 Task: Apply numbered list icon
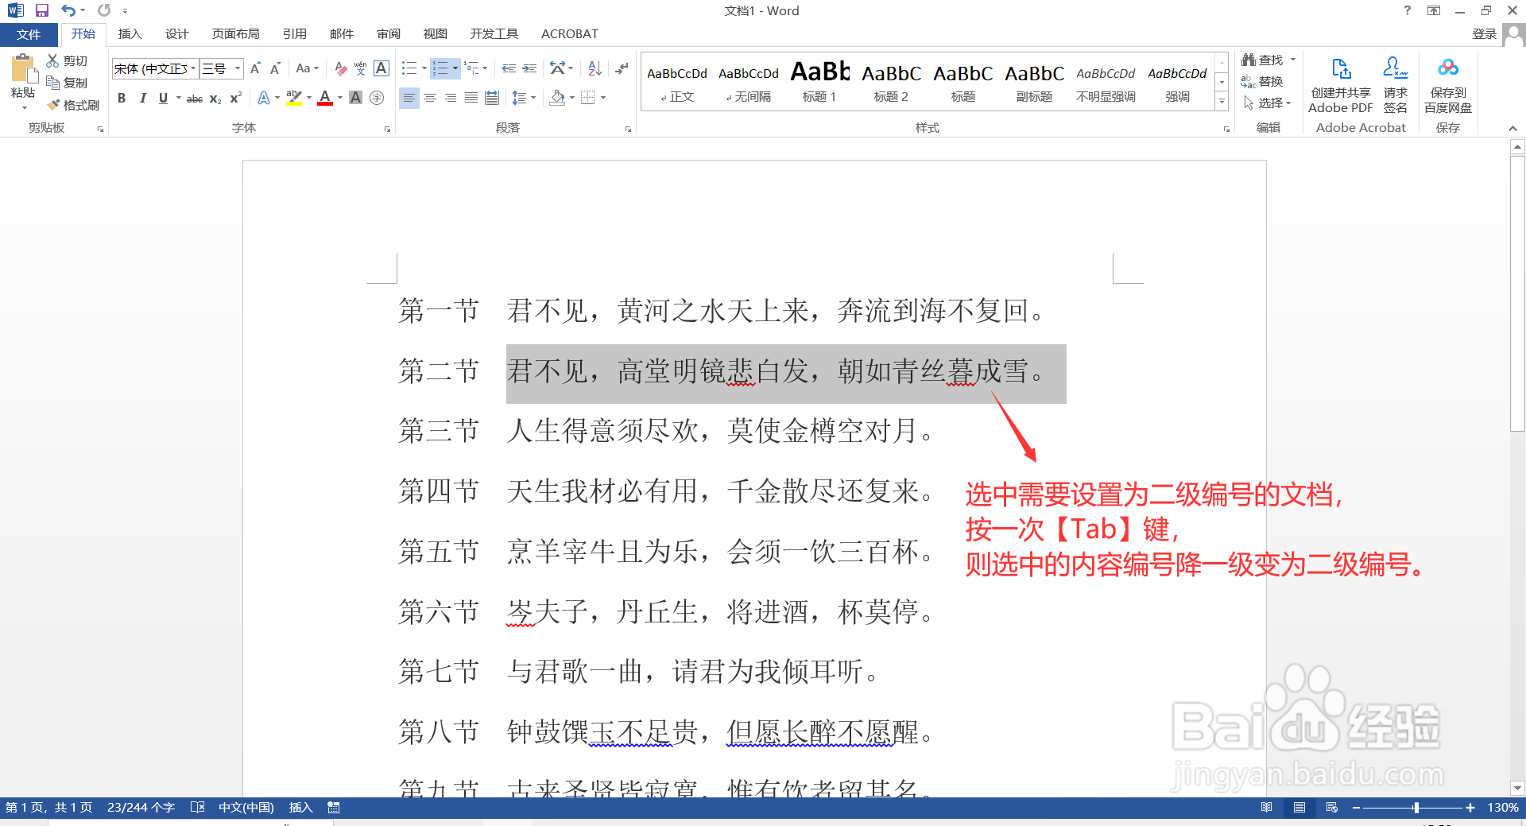click(440, 68)
